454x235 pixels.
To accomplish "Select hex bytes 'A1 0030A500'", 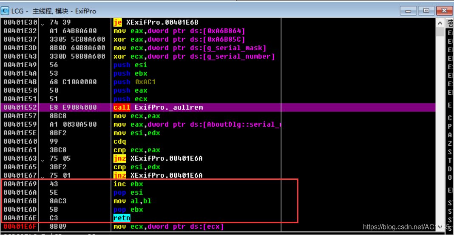I will coord(73,125).
